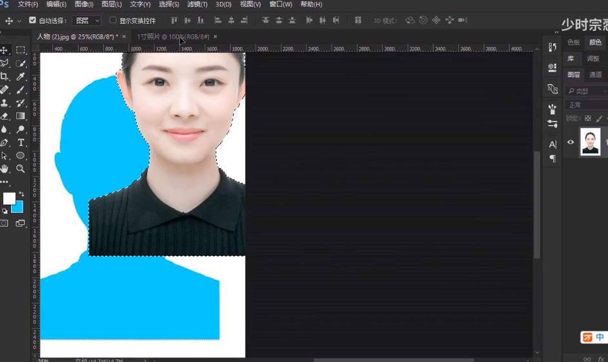Expand the collapsed panel dock arrows

(557, 32)
